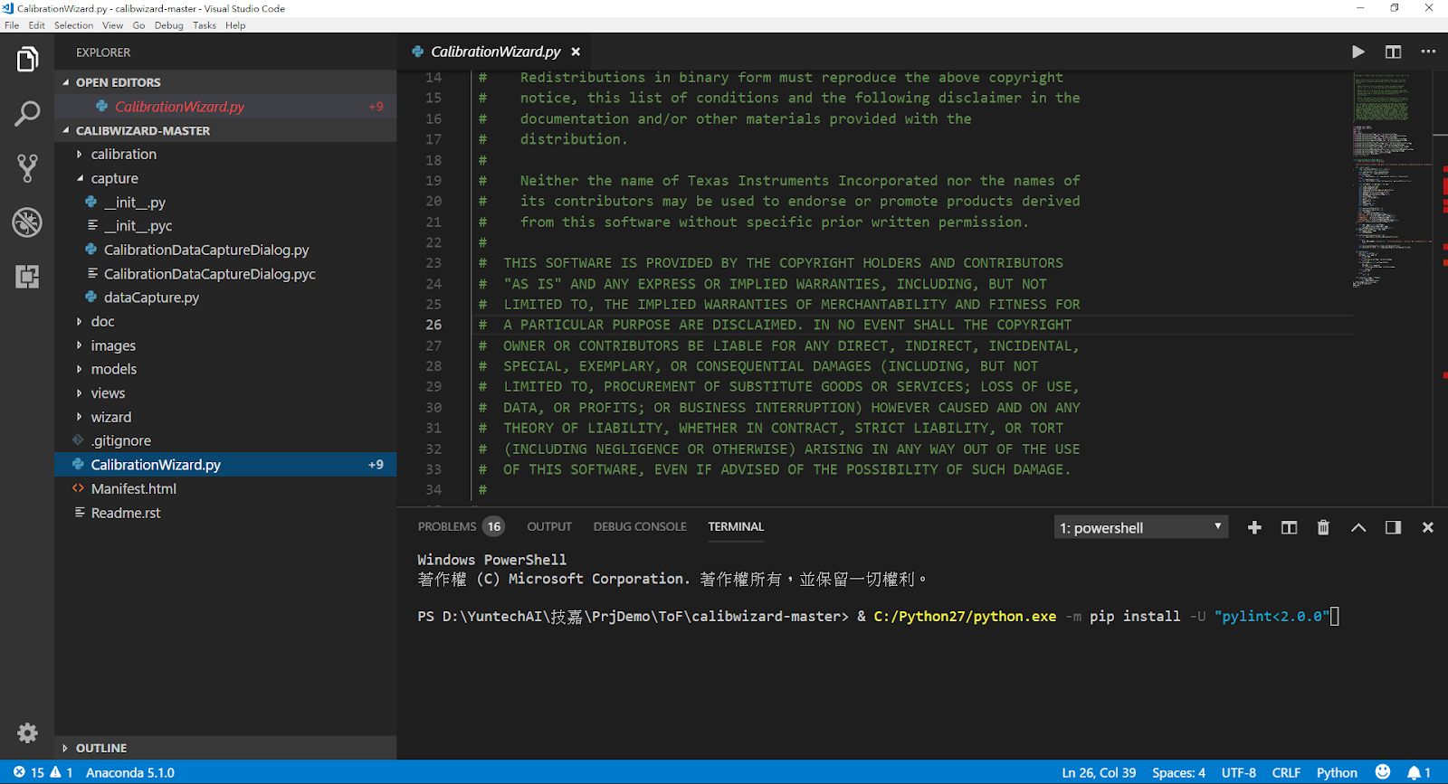This screenshot has height=784, width=1448.
Task: Open the Source Control view icon
Action: pyautogui.click(x=27, y=168)
